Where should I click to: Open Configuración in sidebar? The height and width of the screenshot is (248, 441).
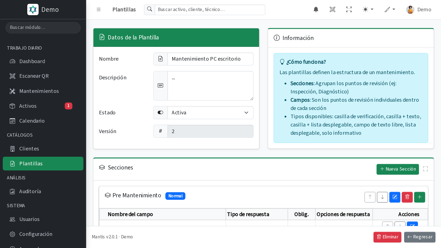click(x=43, y=234)
